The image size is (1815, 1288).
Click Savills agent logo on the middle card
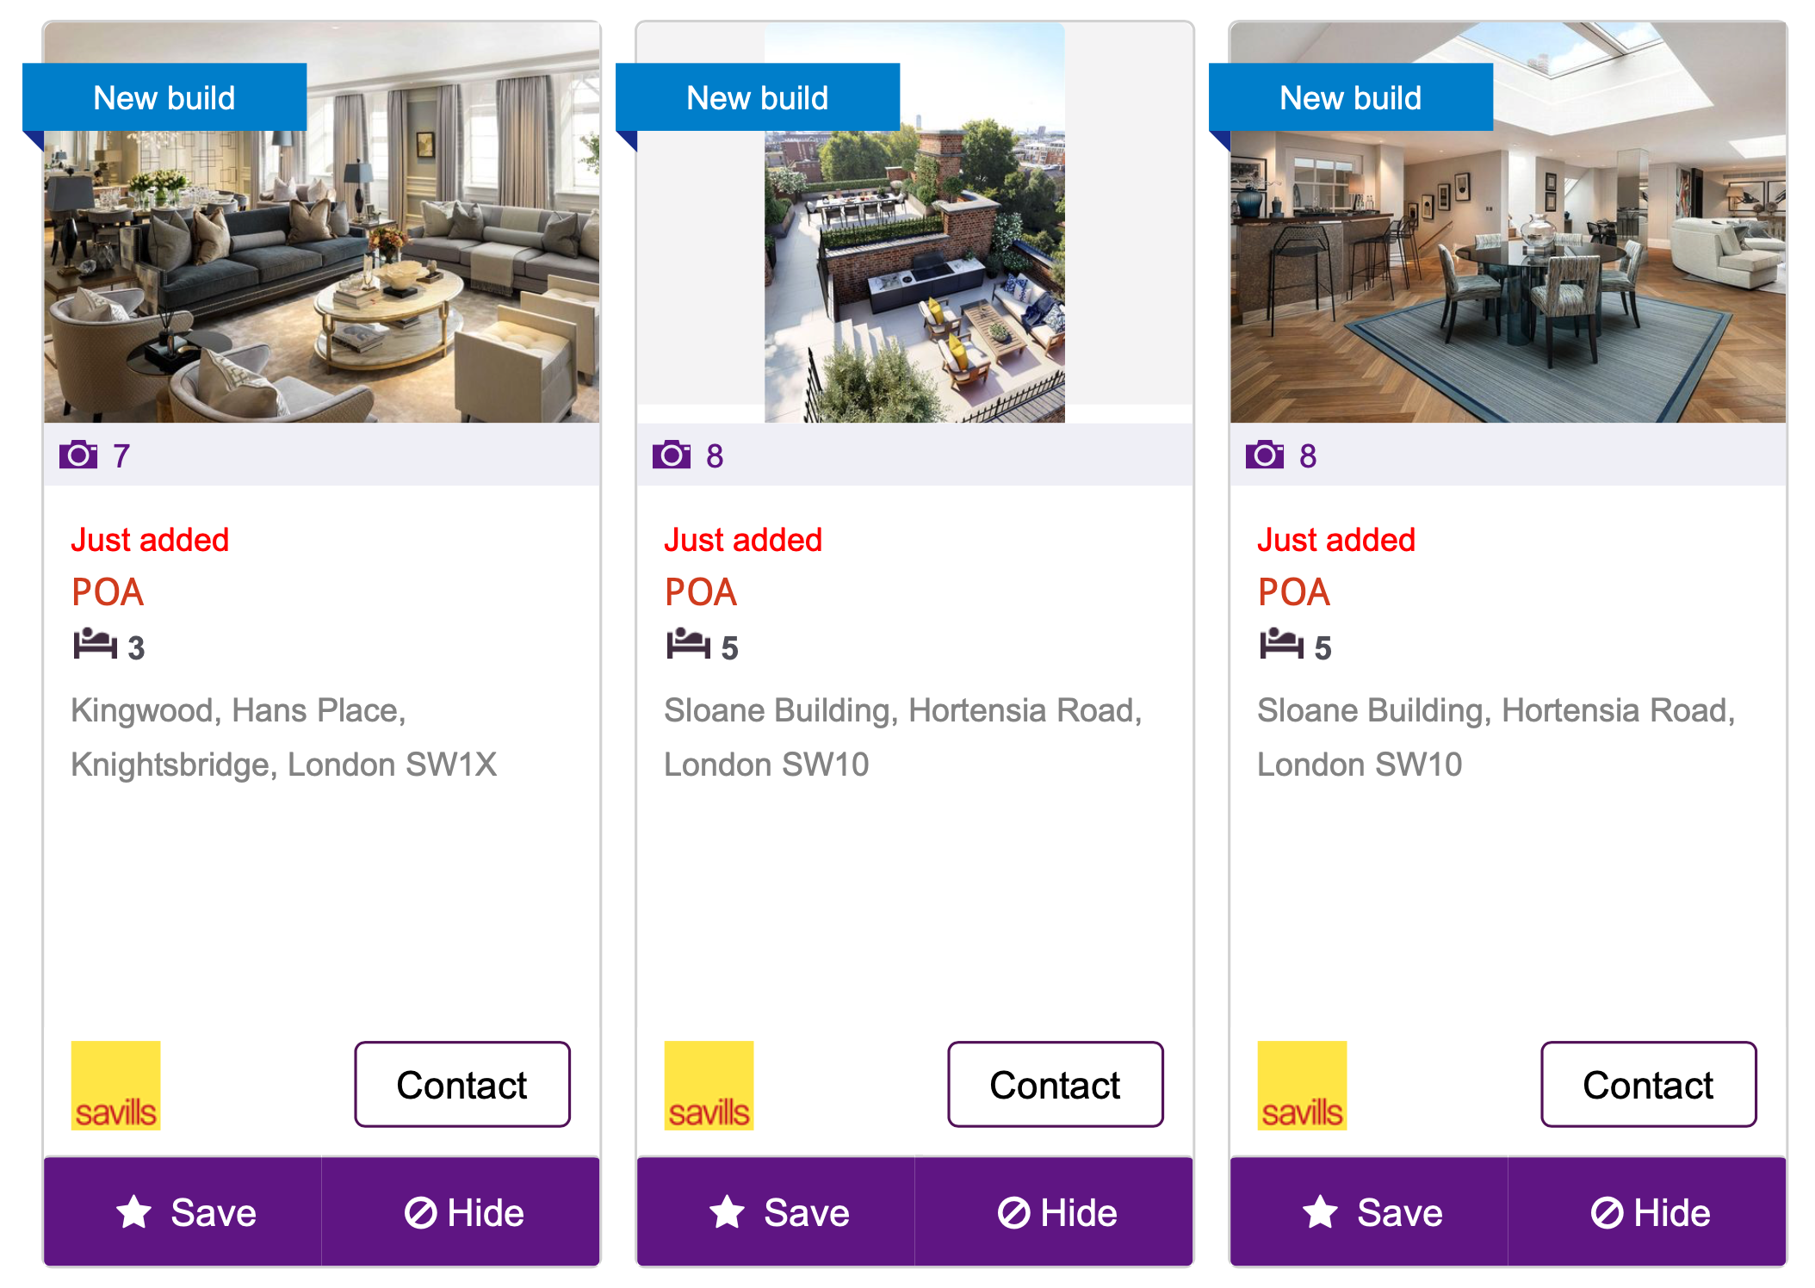click(709, 1085)
